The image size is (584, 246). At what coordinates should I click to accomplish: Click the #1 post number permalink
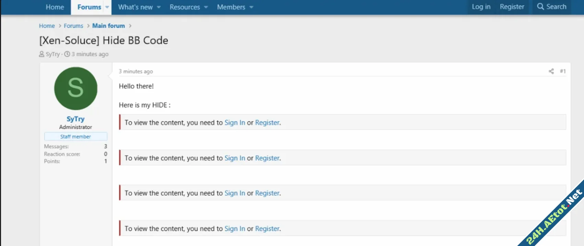pos(562,71)
